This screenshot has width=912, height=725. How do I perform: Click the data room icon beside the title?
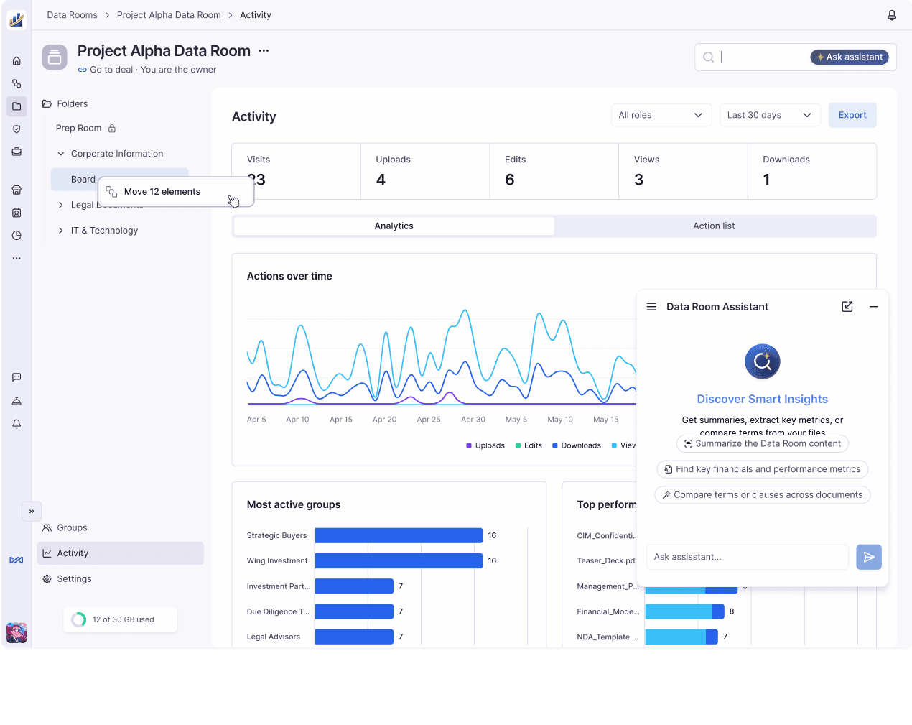tap(55, 57)
